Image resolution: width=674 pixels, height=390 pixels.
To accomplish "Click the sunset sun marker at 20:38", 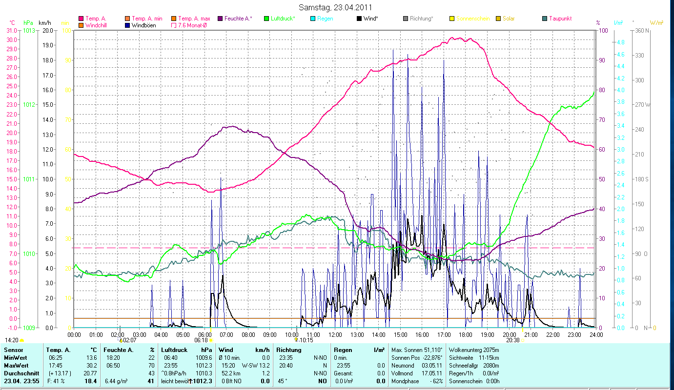I will (x=522, y=340).
